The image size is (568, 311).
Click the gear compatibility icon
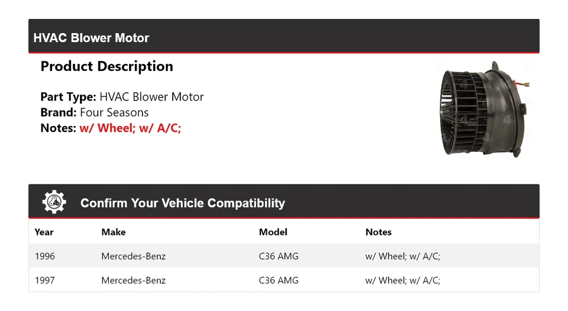point(54,202)
